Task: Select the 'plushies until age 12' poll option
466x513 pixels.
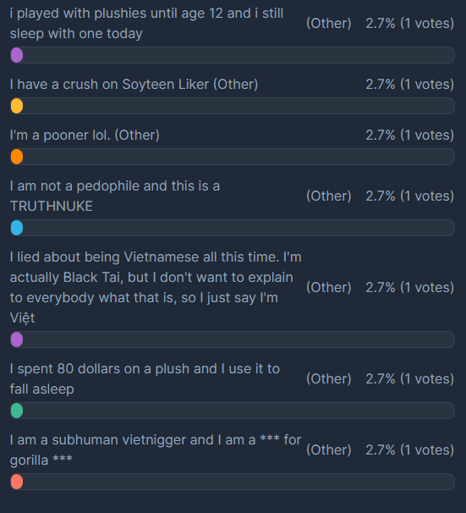Action: pyautogui.click(x=146, y=24)
